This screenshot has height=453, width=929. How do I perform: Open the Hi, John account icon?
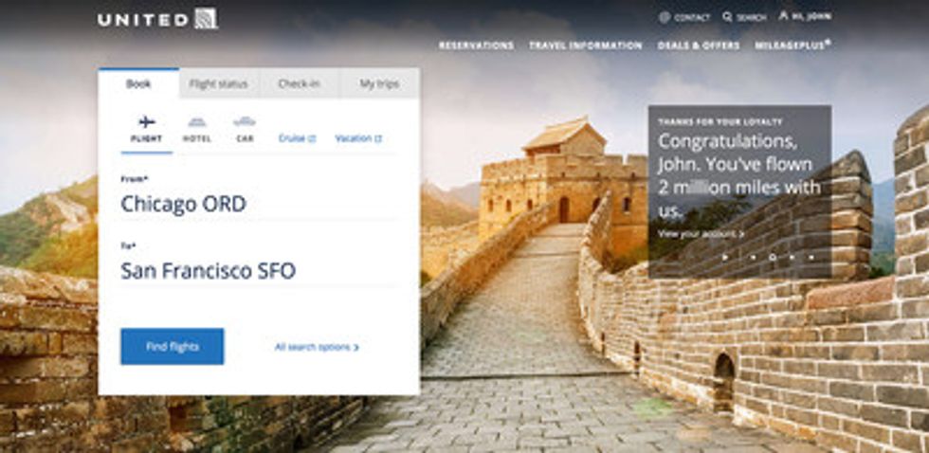784,16
